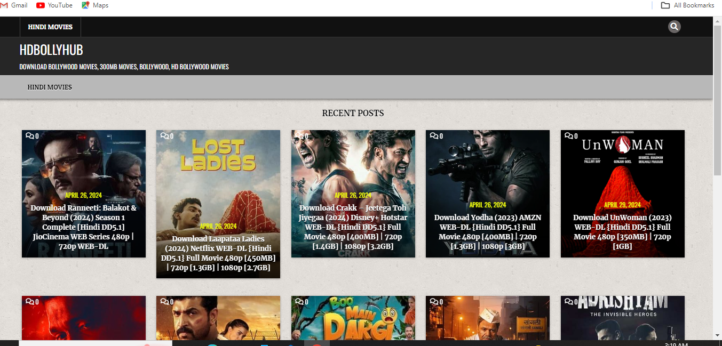Click the Download Bollywood Movies tagline text
722x346 pixels.
coord(124,67)
